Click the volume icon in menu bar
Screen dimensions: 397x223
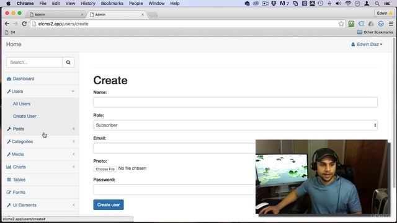pyautogui.click(x=338, y=3)
